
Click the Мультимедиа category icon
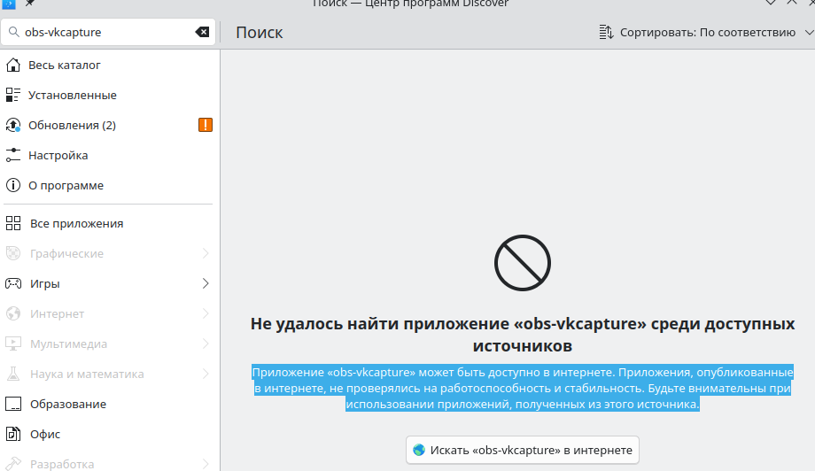point(13,344)
